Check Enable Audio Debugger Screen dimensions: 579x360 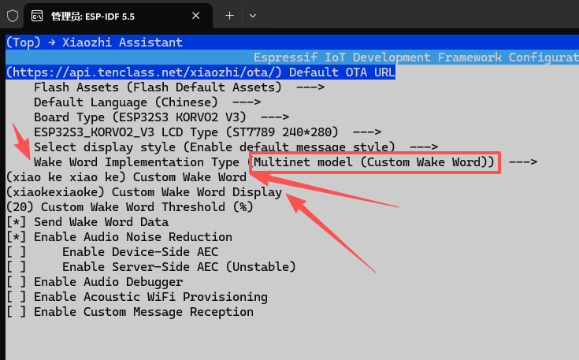coord(16,282)
